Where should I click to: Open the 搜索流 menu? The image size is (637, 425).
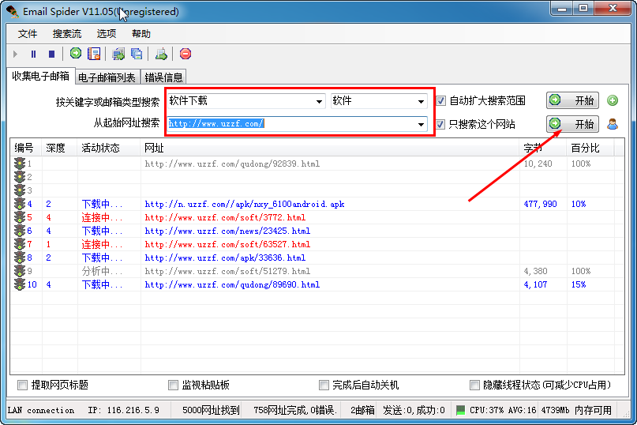pyautogui.click(x=67, y=34)
